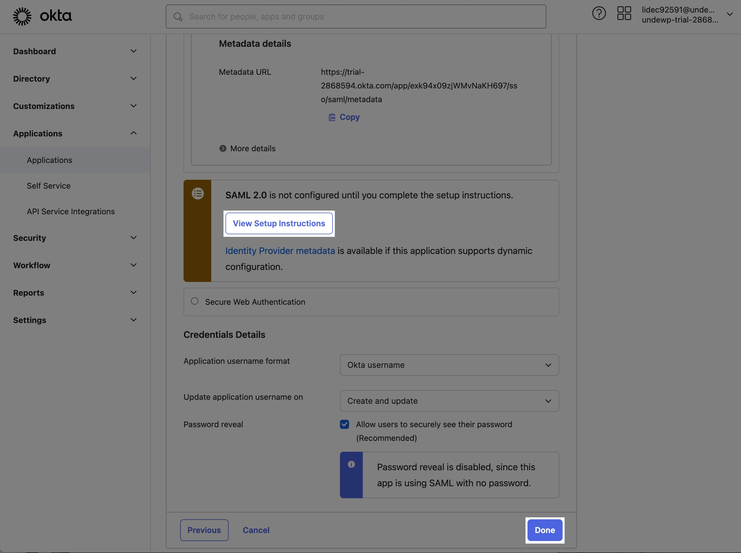The height and width of the screenshot is (553, 741).
Task: Click the Reports sidebar label
Action: pos(29,293)
